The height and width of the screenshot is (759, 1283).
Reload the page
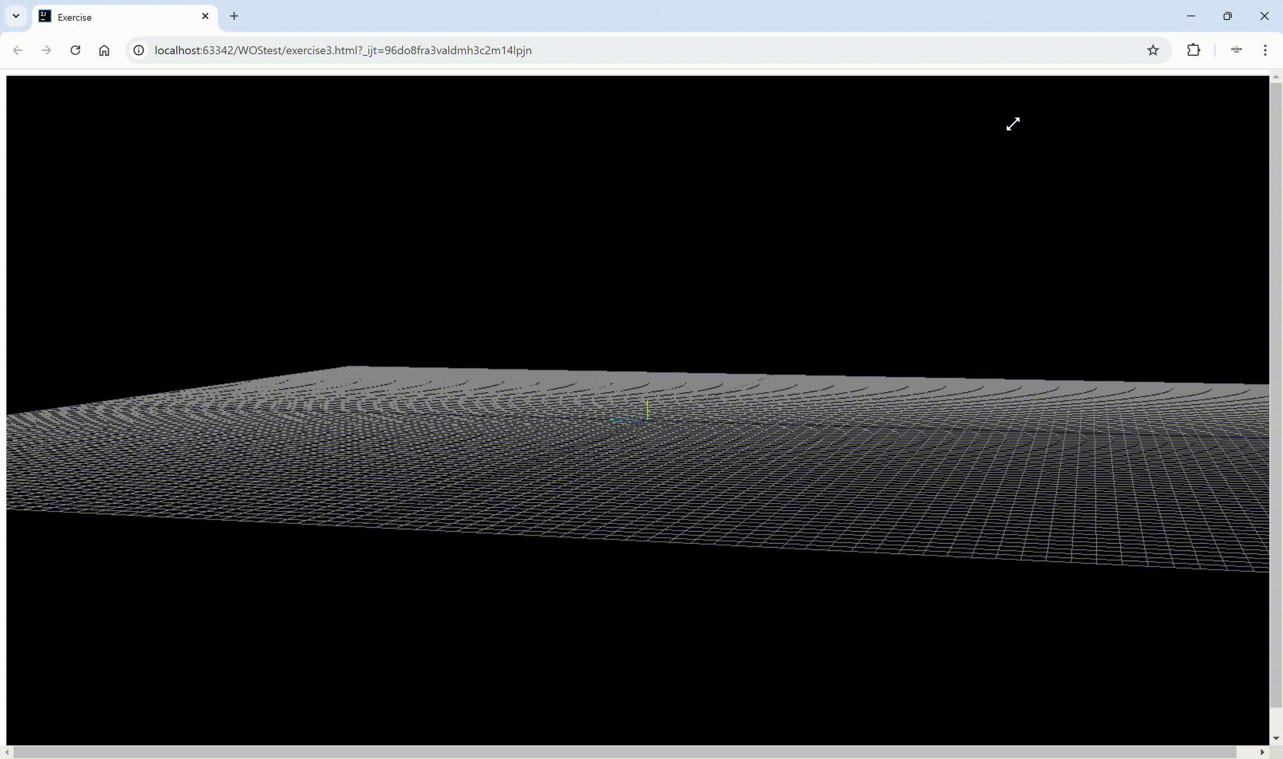pos(75,50)
